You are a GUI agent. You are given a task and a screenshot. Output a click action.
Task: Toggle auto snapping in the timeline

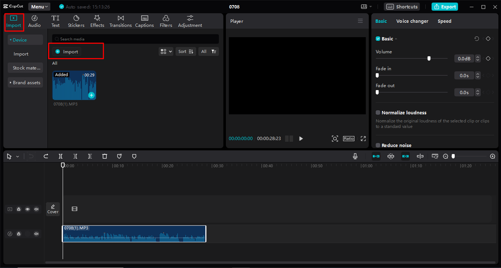pos(391,156)
